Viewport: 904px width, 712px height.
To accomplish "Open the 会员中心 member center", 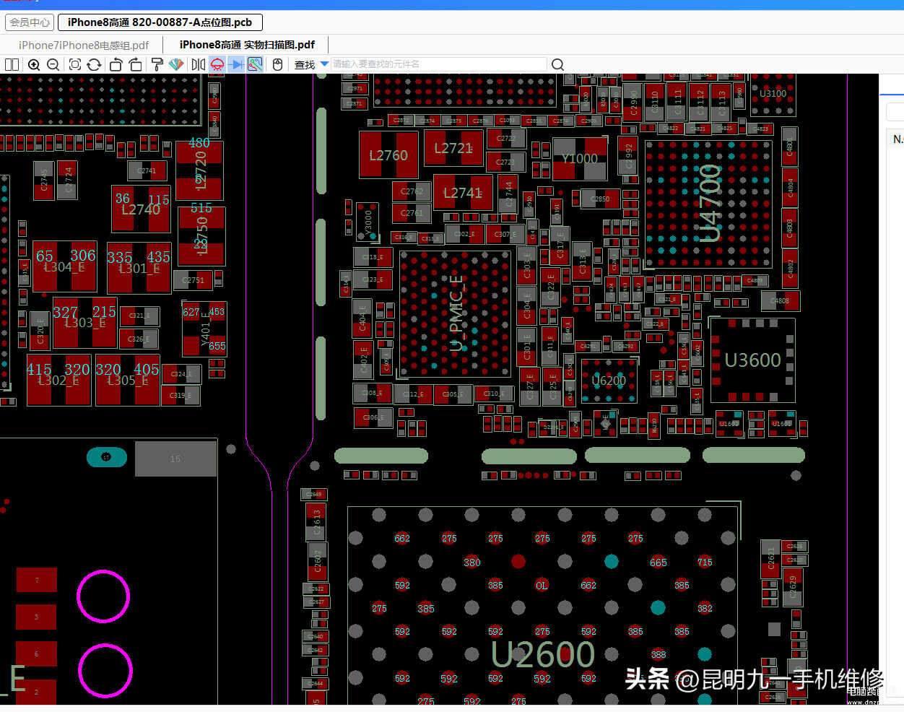I will (30, 22).
